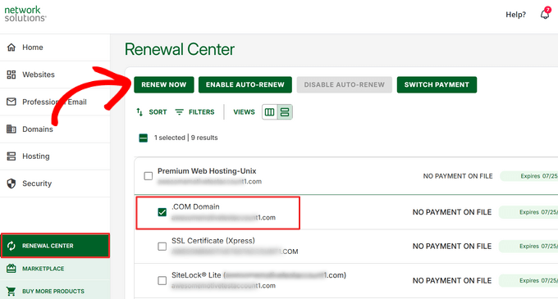The height and width of the screenshot is (299, 558).
Task: Click the Renewal Center refresh icon
Action: click(x=11, y=246)
